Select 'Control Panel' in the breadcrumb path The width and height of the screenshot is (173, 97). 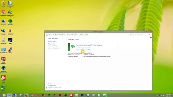(x=62, y=35)
